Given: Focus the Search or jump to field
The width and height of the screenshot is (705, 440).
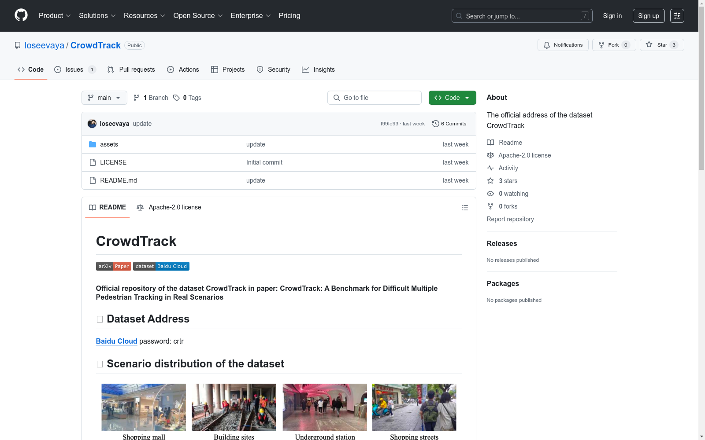Looking at the screenshot, I should 522,16.
